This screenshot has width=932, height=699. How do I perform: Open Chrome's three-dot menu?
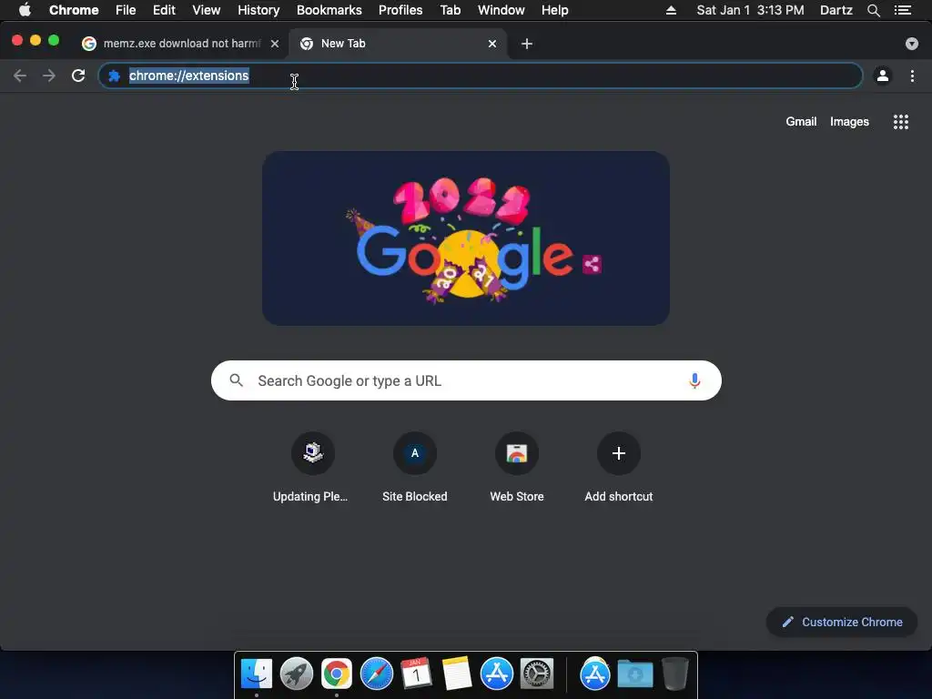pyautogui.click(x=912, y=76)
